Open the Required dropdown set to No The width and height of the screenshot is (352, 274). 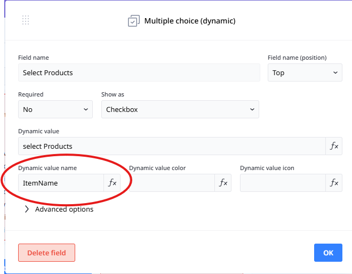[55, 109]
